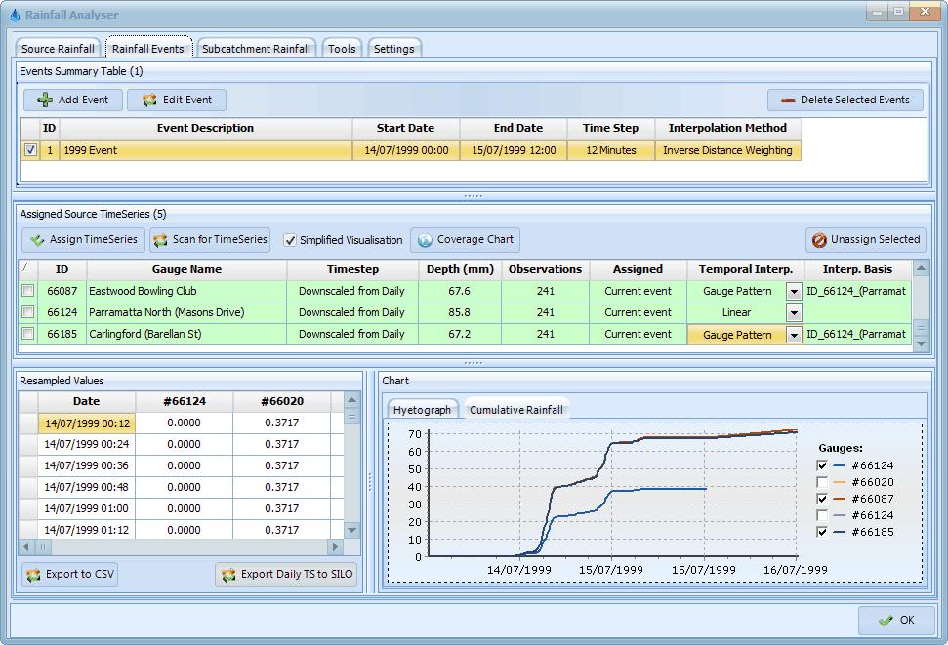Click the Resampled Values horizontal scrollbar
The width and height of the screenshot is (948, 645).
(185, 547)
